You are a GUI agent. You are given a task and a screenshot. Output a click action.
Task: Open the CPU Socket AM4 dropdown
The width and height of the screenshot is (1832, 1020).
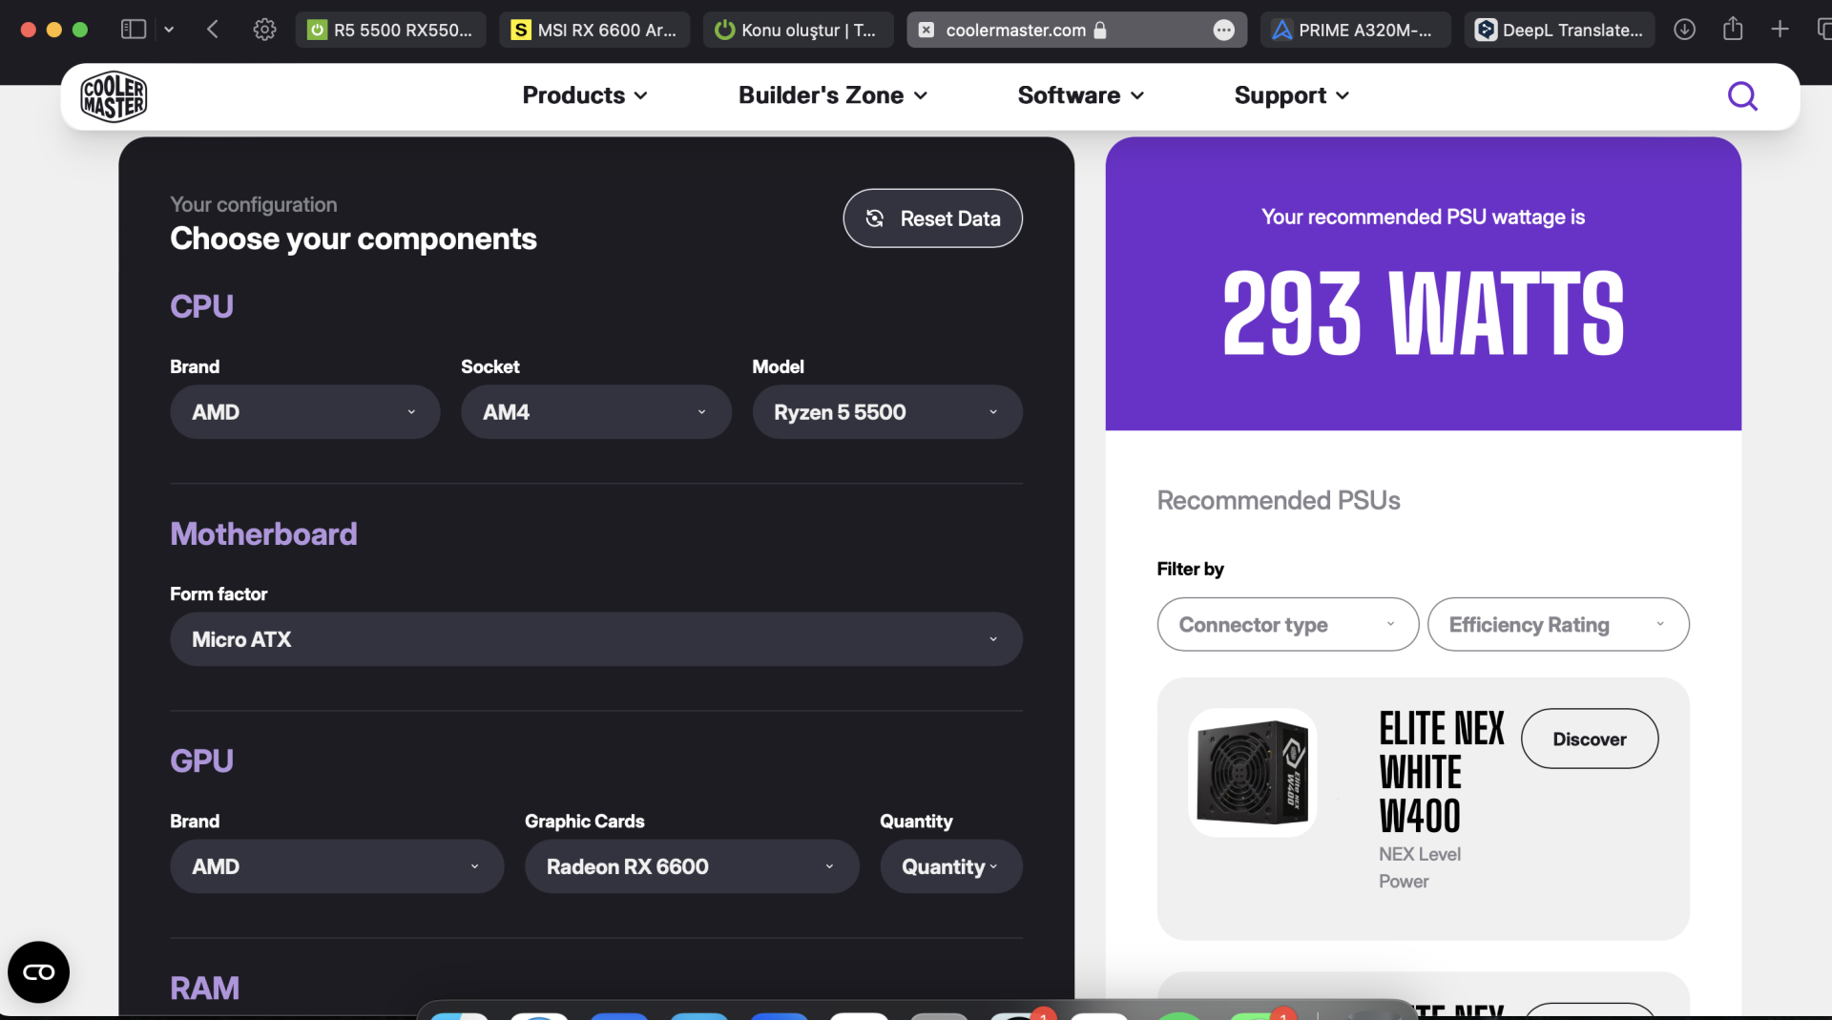596,412
